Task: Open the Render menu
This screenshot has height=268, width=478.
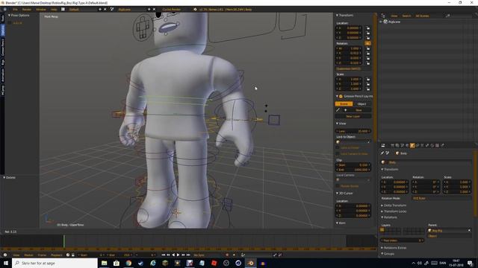Action: click(27, 10)
